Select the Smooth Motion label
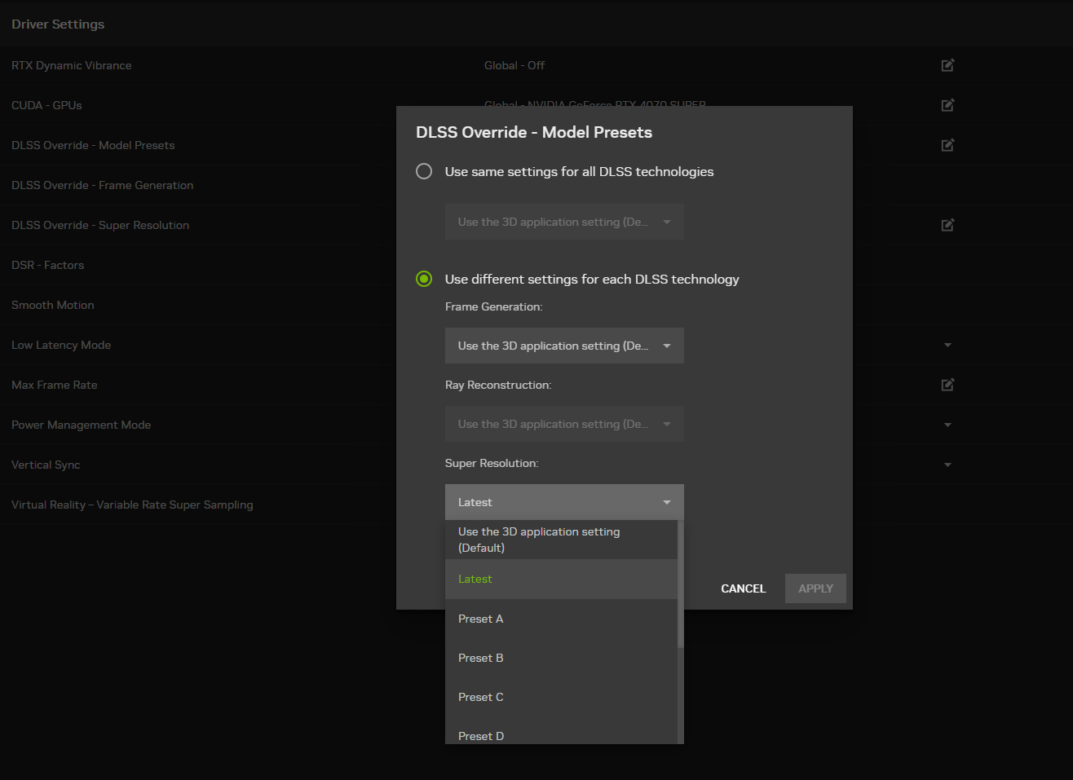The width and height of the screenshot is (1073, 780). click(53, 305)
